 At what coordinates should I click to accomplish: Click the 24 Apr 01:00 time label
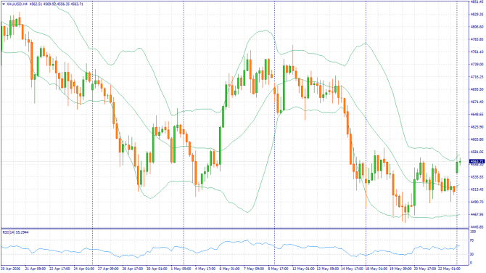84,269
